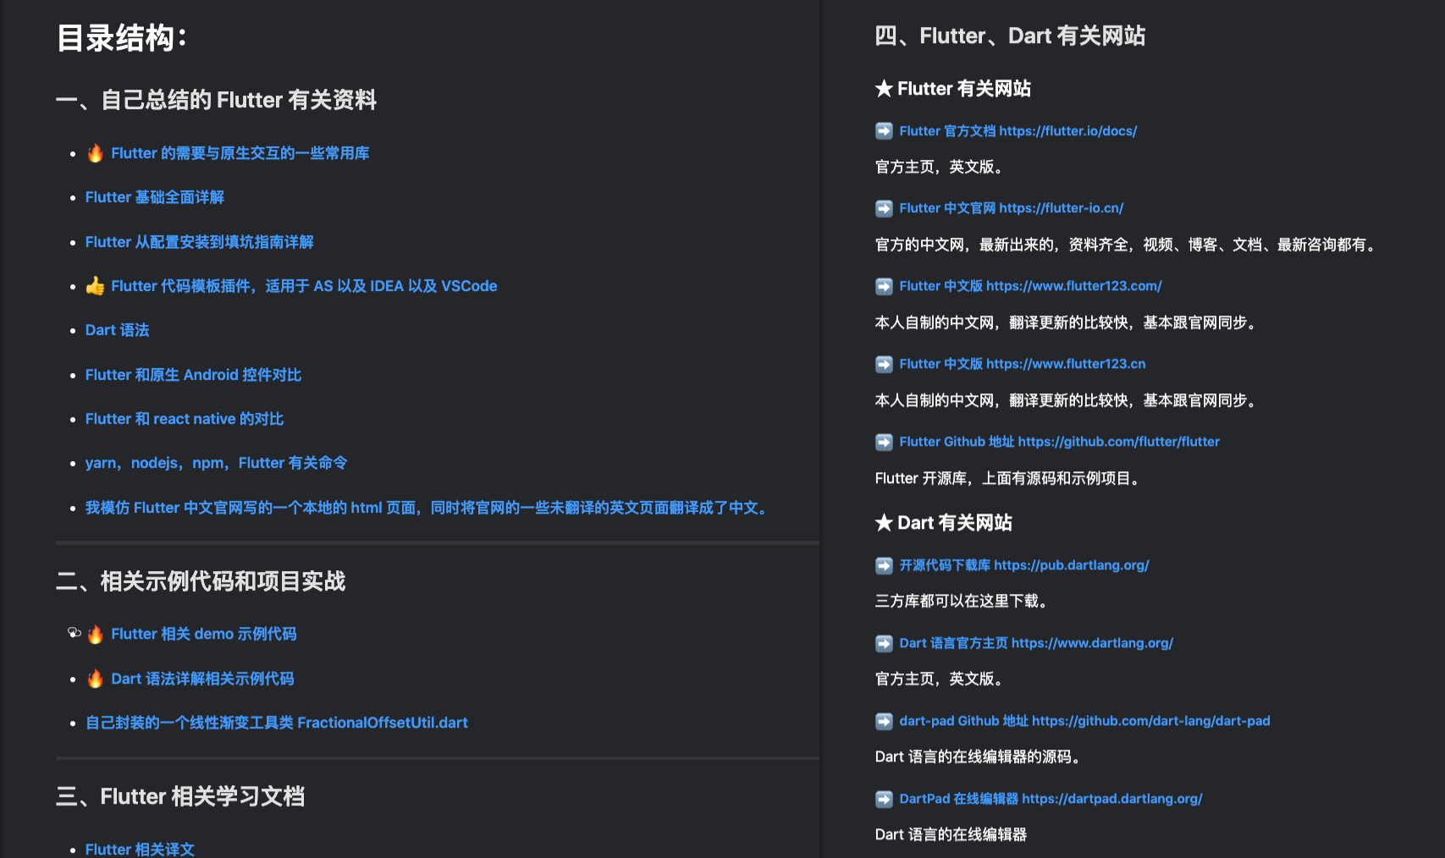Image resolution: width=1445 pixels, height=858 pixels.
Task: Click fire emoji before Flutter 原生交互常用库 link
Action: coord(95,153)
